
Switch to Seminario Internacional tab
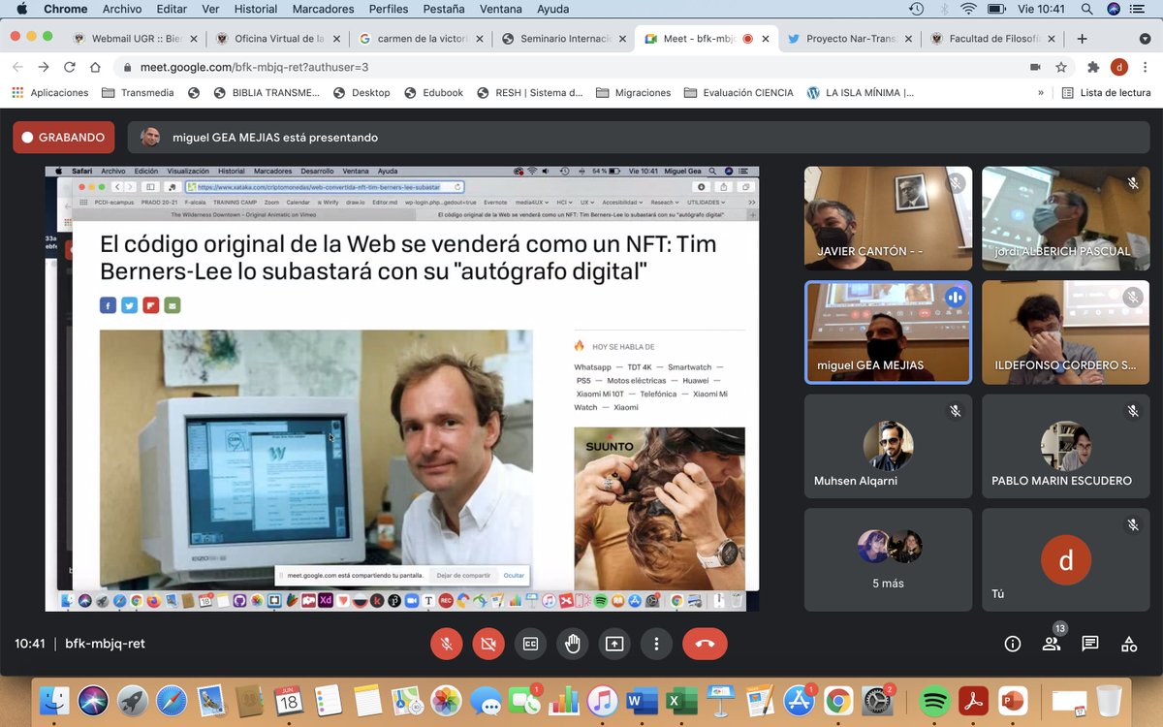click(x=563, y=39)
